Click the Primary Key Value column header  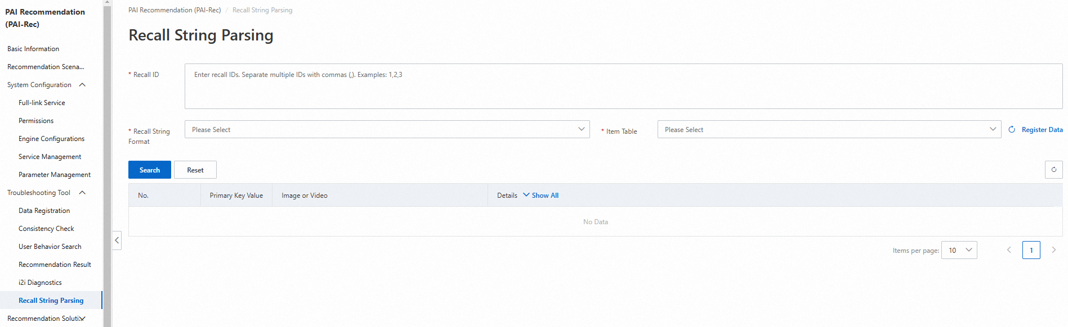[236, 196]
